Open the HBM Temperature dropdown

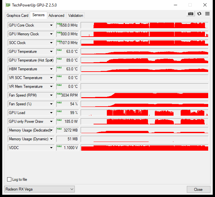click(51, 69)
